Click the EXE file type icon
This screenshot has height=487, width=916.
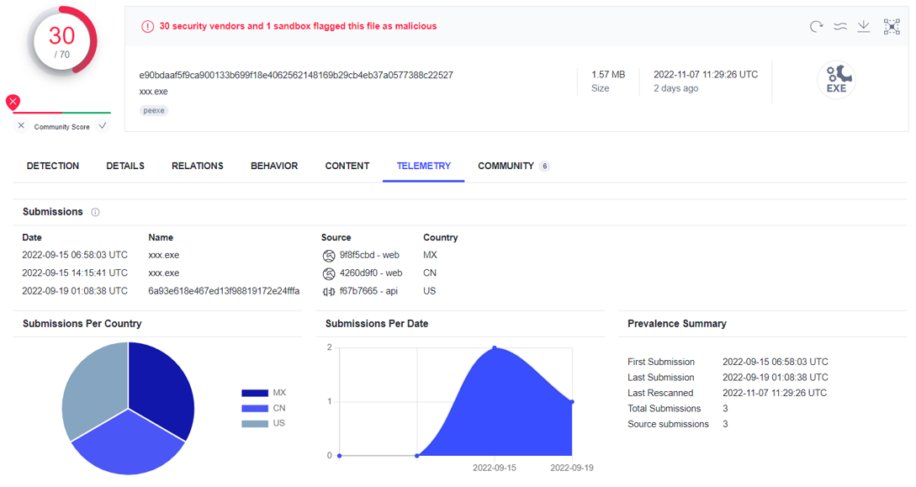coord(836,80)
